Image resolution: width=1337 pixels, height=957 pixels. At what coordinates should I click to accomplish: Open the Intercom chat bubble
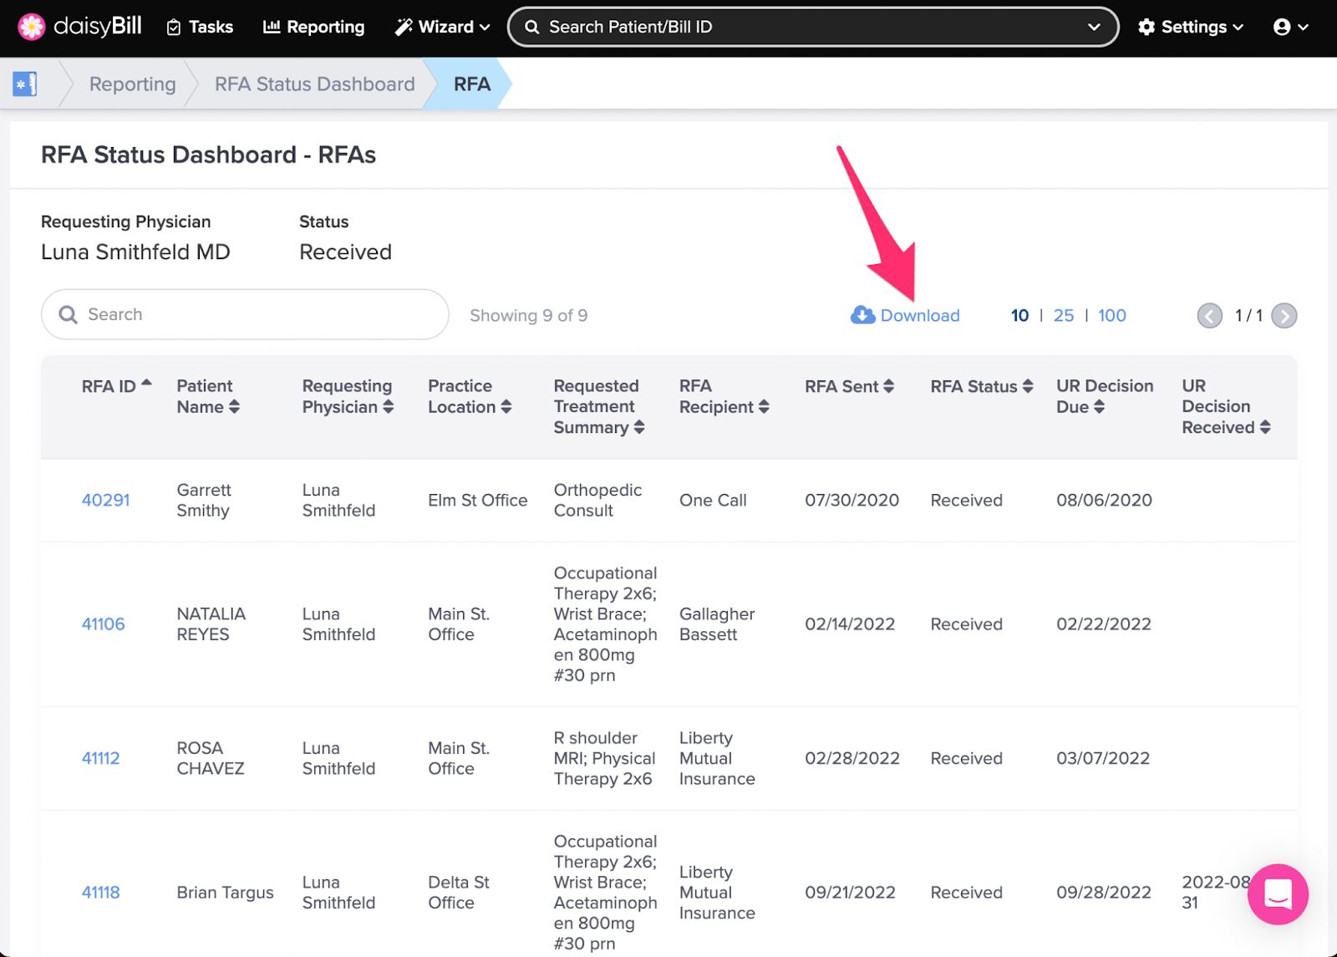(1277, 894)
